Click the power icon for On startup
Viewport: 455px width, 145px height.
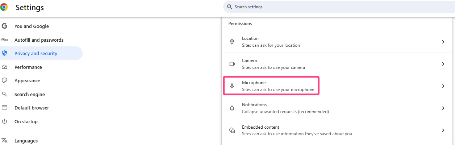tap(5, 121)
